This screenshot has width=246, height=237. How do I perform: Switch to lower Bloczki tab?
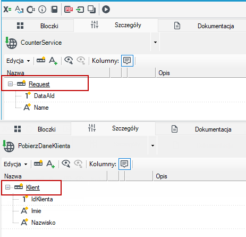click(35, 129)
